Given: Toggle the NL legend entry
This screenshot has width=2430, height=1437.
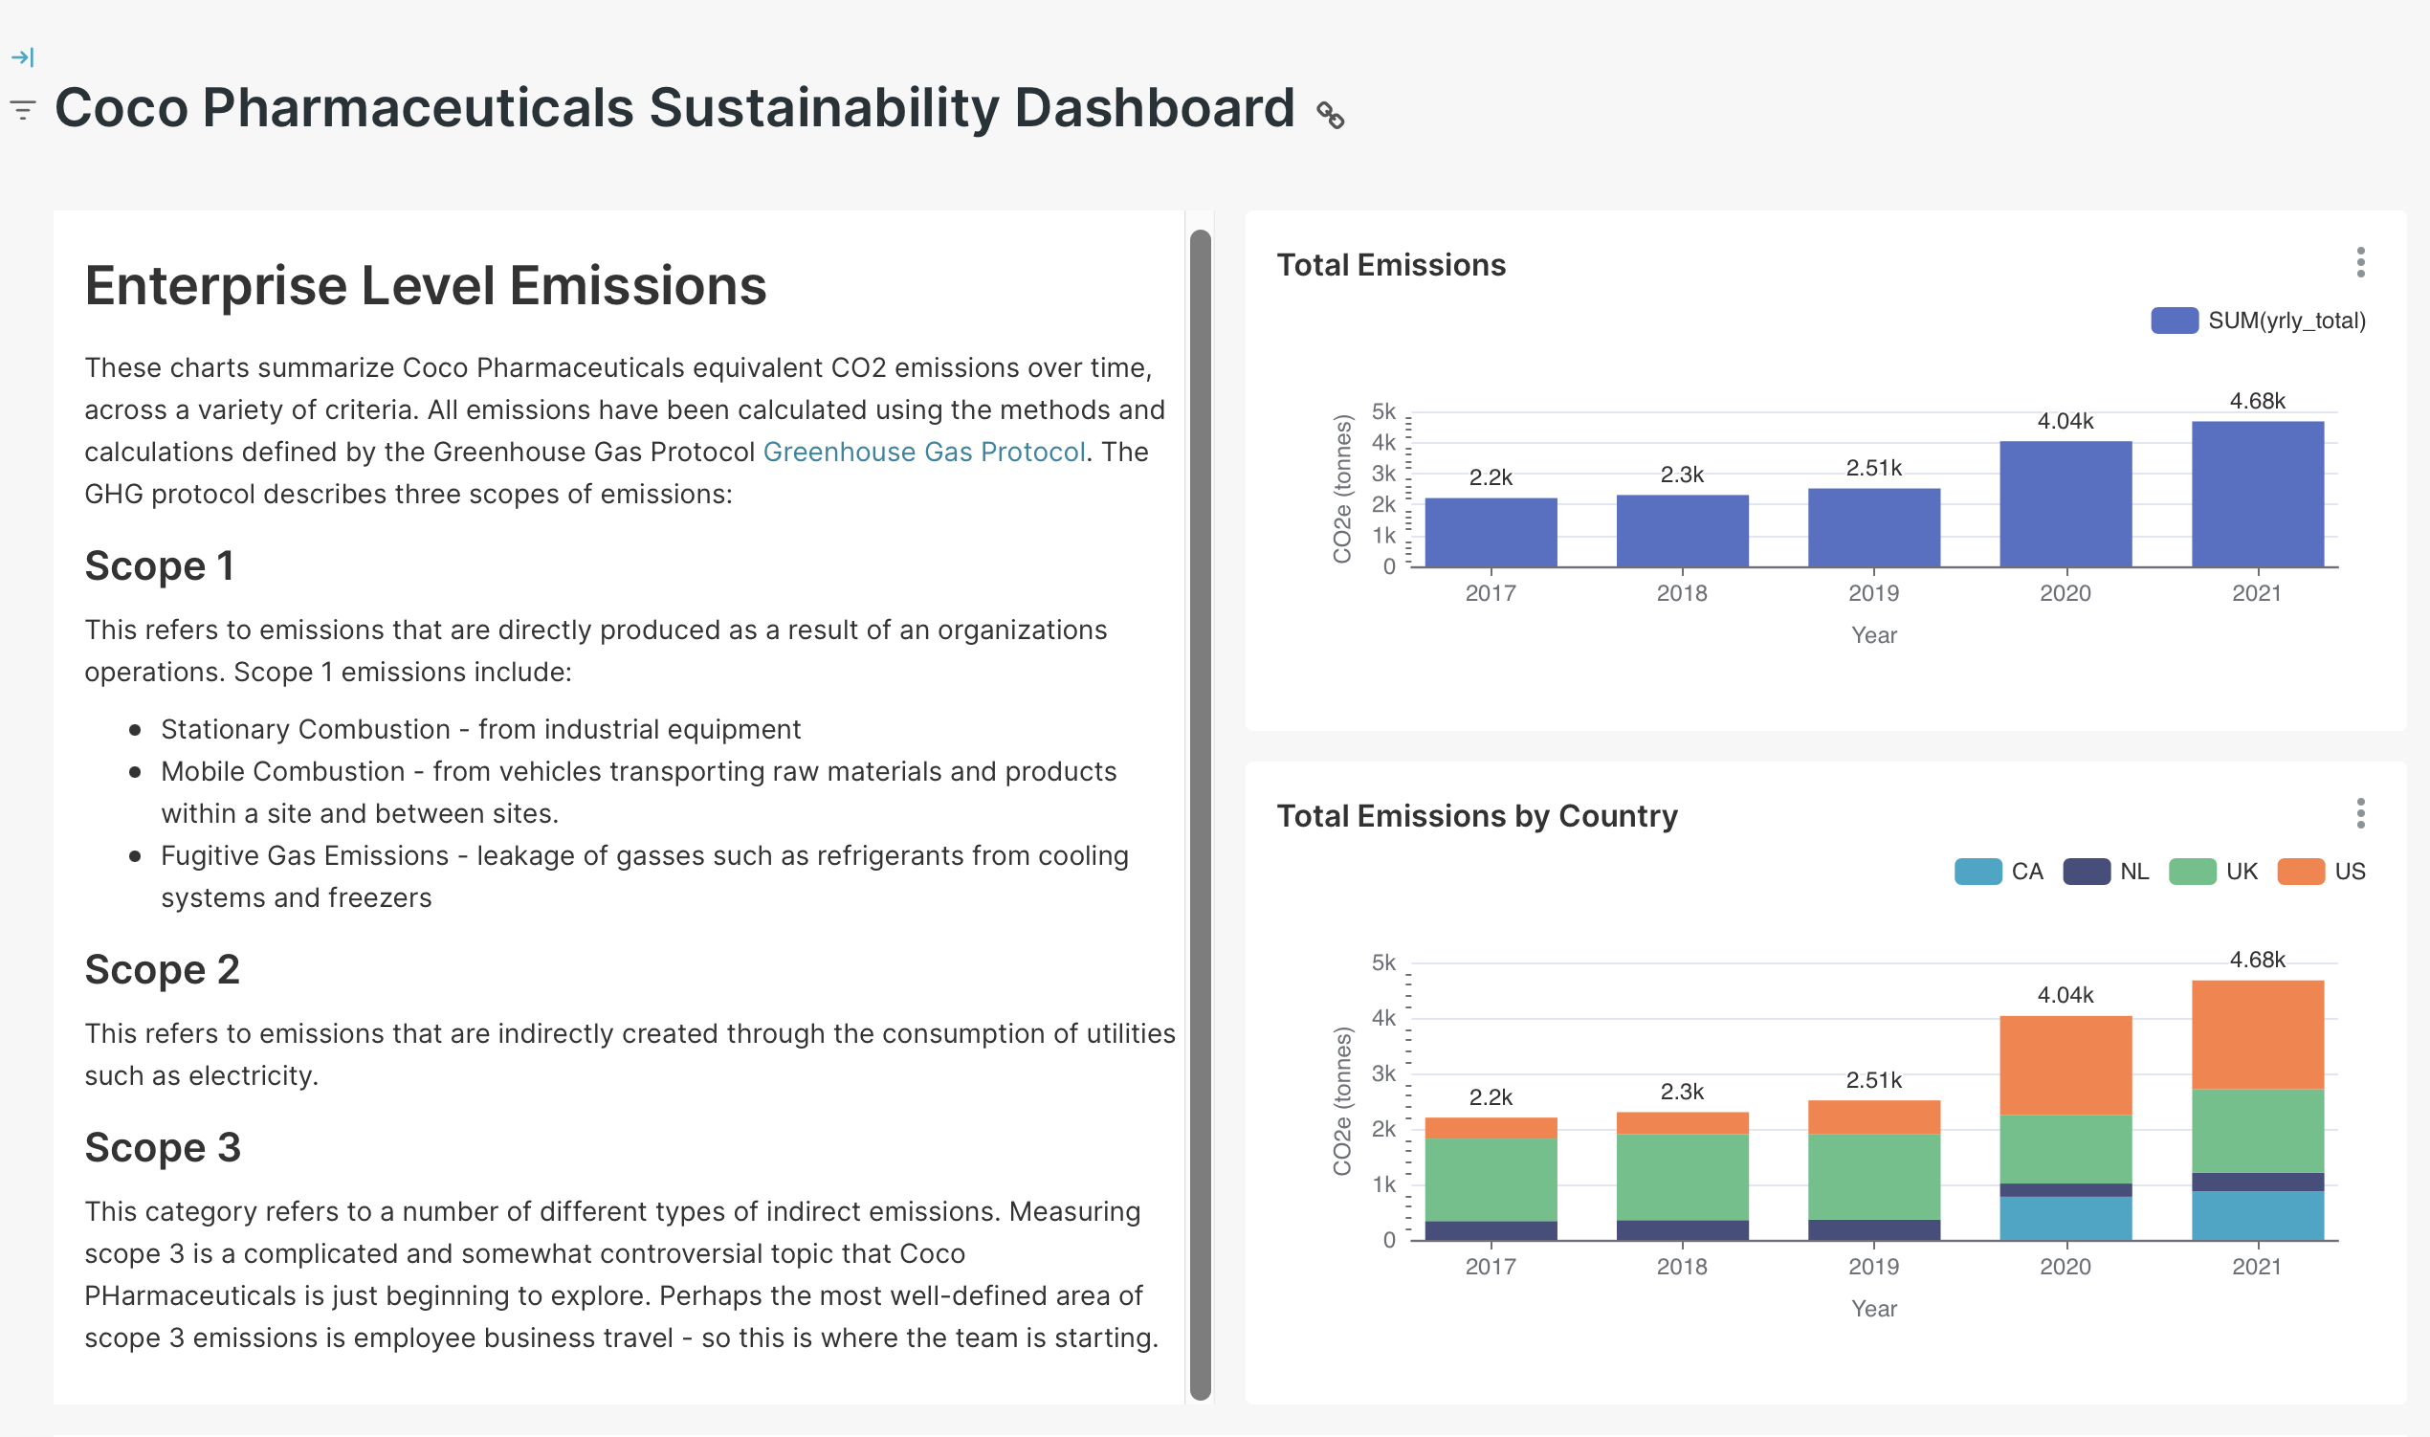Looking at the screenshot, I should pos(2106,872).
